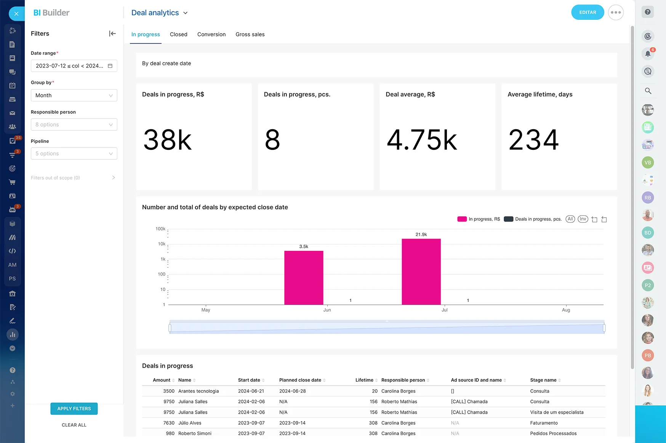Open the search magnifier icon
The height and width of the screenshot is (443, 666).
tap(648, 91)
